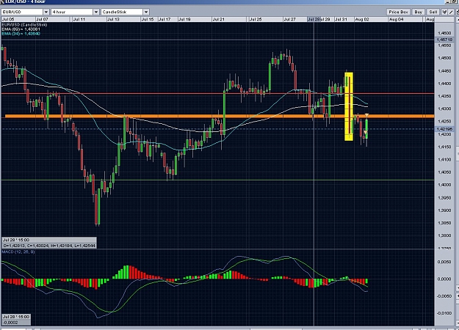Viewport: 459px width, 330px height.
Task: Click the -0,0100 MACD axis label
Action: click(444, 313)
